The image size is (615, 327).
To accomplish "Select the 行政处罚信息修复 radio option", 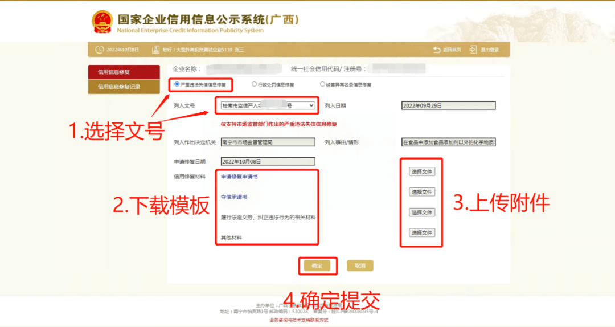I will tap(255, 84).
